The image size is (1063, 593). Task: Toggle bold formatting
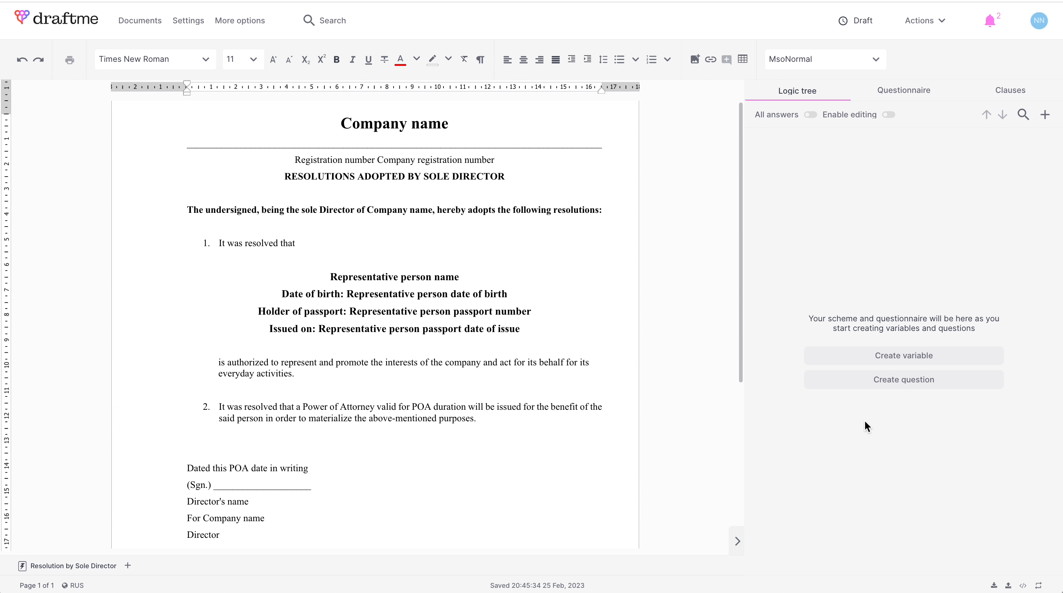coord(336,60)
